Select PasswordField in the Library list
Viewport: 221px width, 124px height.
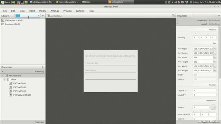tap(12, 24)
